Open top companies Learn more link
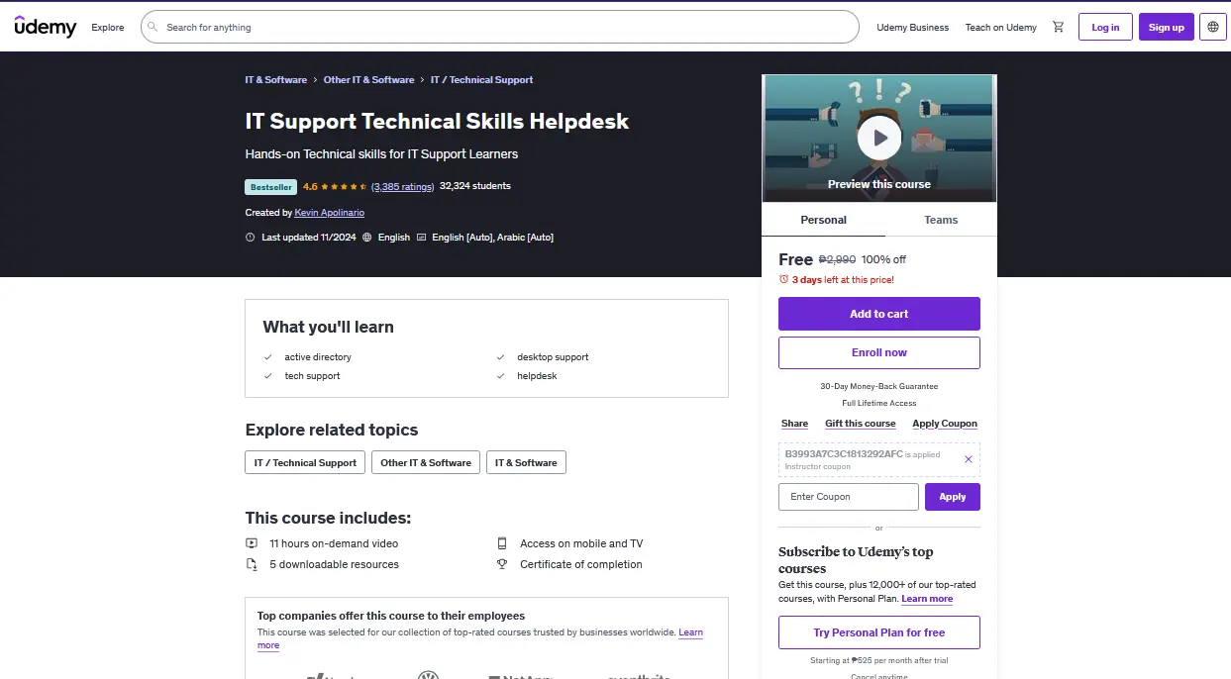Viewport: 1231px width, 679px height. pos(690,632)
